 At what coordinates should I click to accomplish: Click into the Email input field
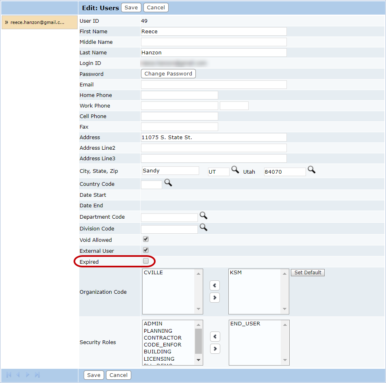(x=214, y=85)
